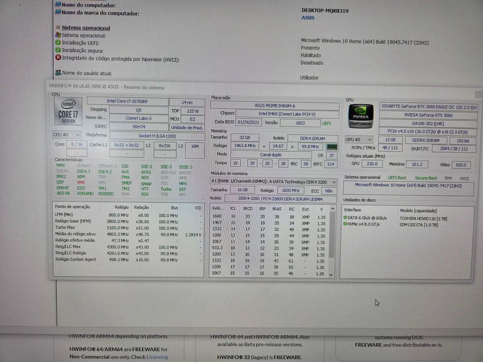This screenshot has height=362, width=483.
Task: Click the 1603 BIOS version field
Action: [x=300, y=123]
